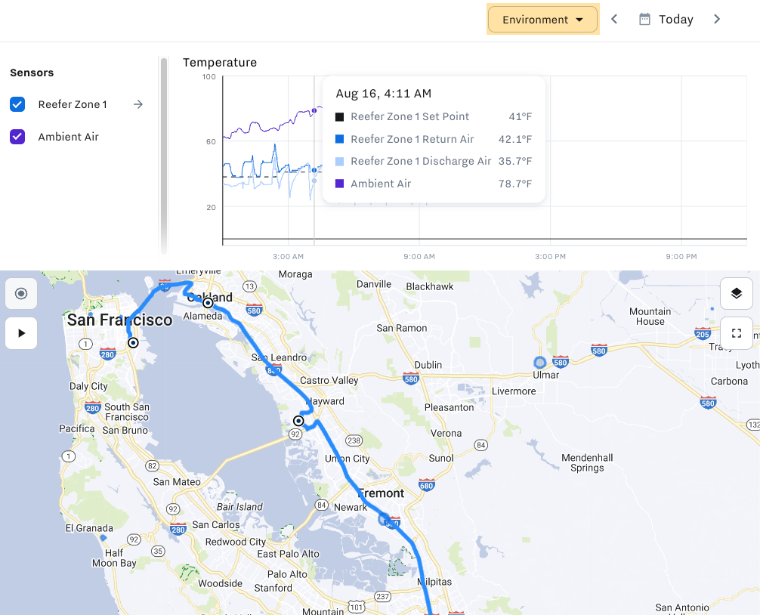Click the '3:00 PM' time axis label
Screen dimensions: 760x615
(x=550, y=256)
